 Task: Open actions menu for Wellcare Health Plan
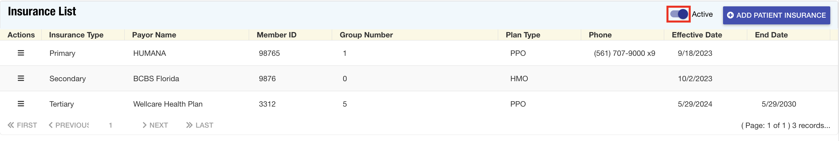coord(21,104)
